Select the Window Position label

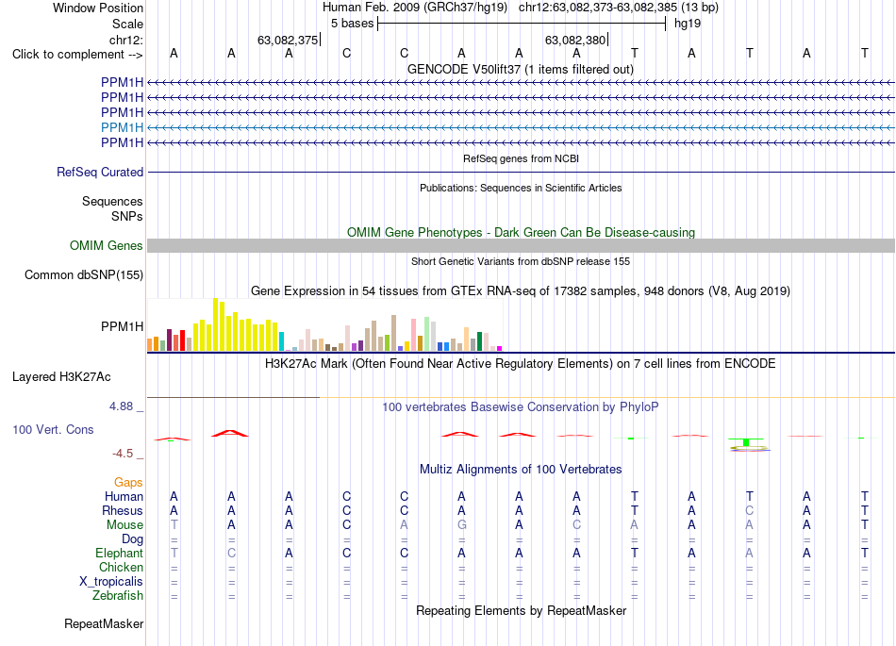[x=98, y=8]
